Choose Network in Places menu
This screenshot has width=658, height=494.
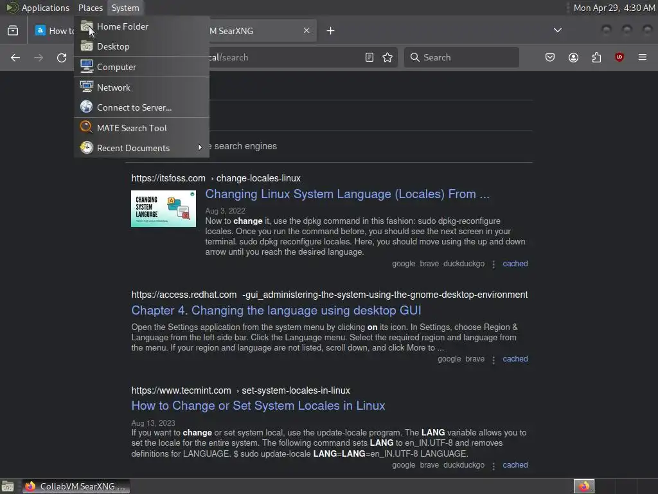141,87
